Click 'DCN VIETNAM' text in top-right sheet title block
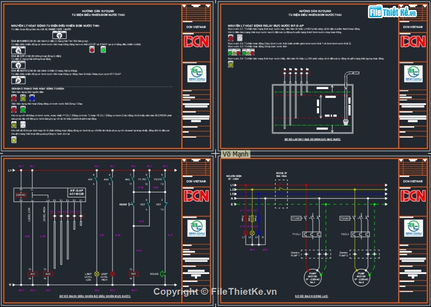The image size is (431, 307). coord(413,27)
